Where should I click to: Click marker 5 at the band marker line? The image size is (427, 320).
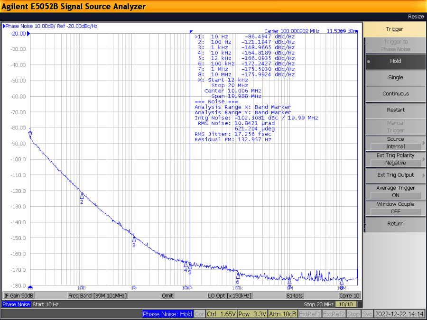(190, 266)
